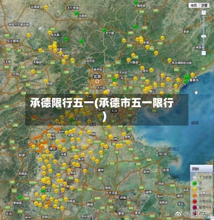This screenshot has height=220, width=214.
Task: Switch to the 地图 map view
Action: 194,6
